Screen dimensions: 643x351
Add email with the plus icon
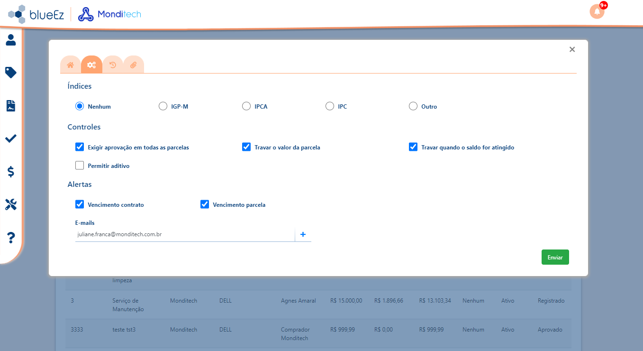coord(303,234)
